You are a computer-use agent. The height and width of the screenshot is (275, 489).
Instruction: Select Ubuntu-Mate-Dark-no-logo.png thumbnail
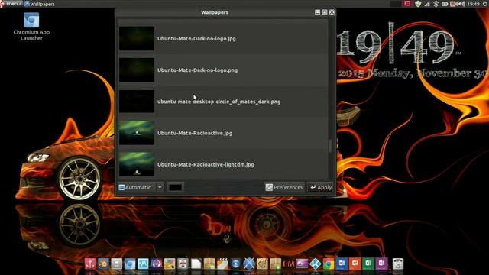point(137,70)
